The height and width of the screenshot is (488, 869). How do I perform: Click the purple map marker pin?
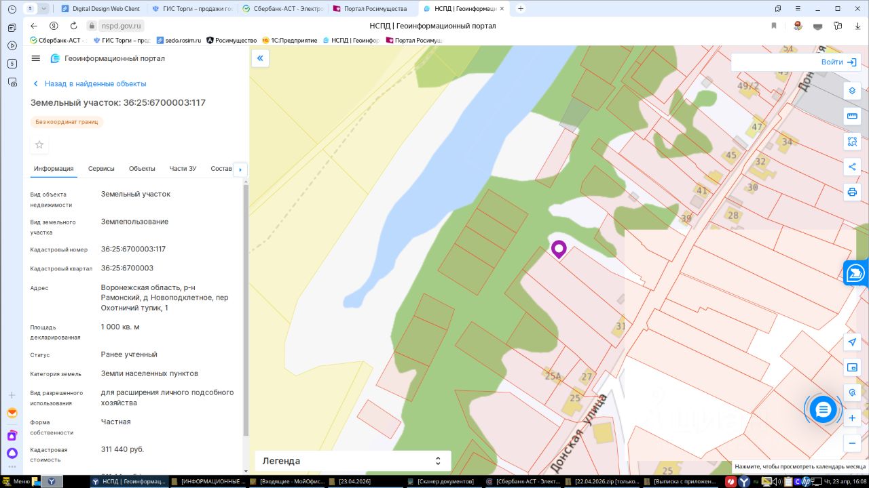[559, 249]
